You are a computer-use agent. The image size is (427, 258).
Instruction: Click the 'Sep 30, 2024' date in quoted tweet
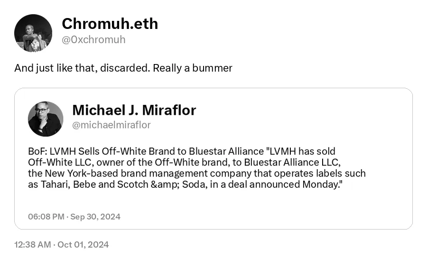click(x=95, y=217)
